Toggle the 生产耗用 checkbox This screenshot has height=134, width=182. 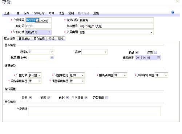[x=86, y=98]
